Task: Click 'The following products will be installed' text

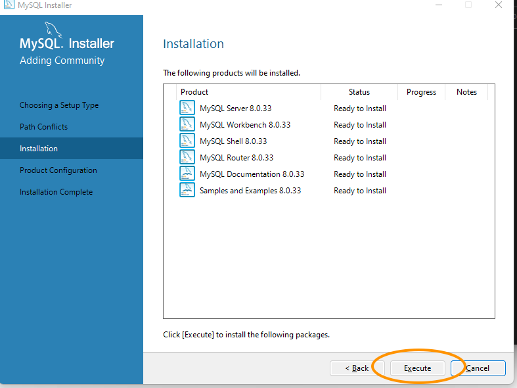Action: click(231, 73)
